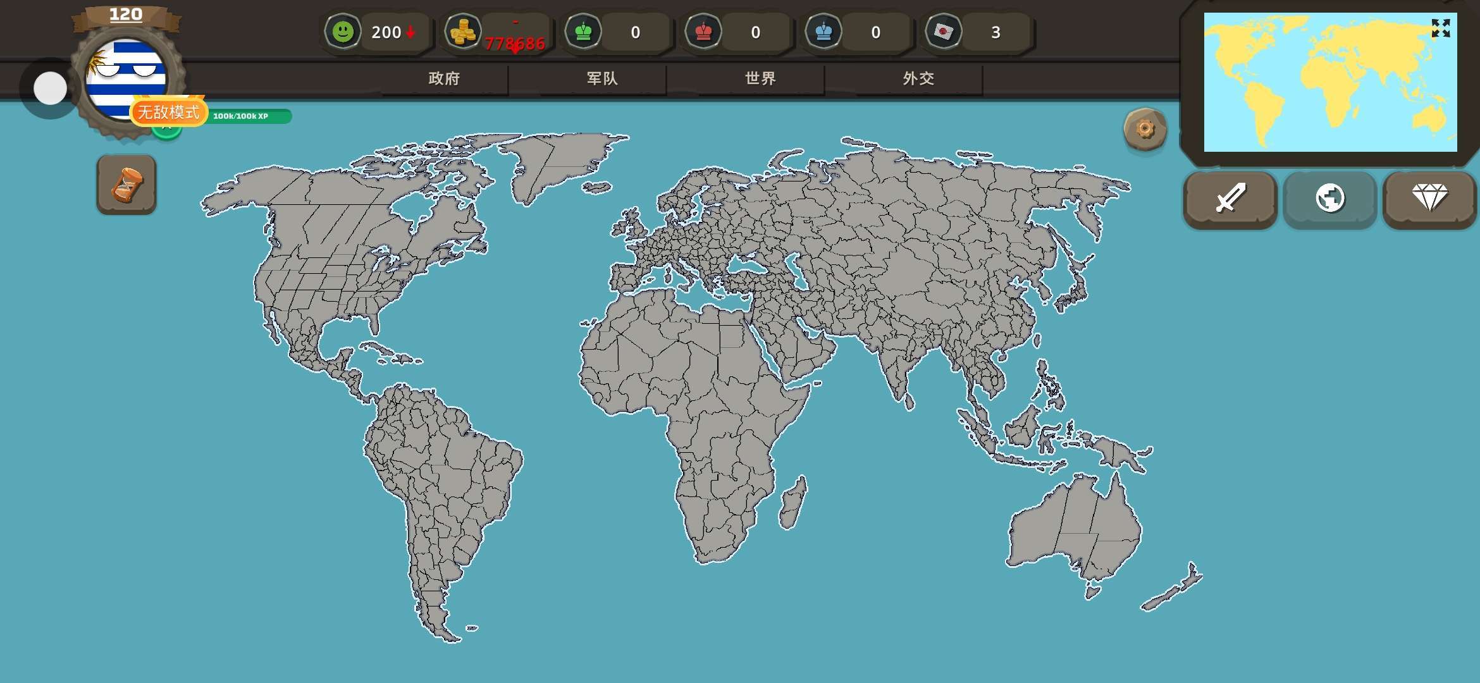
Task: Expand the minimap to fullscreen
Action: click(1440, 28)
